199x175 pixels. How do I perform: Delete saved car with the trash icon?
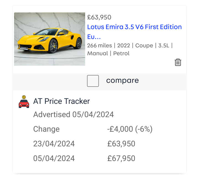click(x=178, y=62)
